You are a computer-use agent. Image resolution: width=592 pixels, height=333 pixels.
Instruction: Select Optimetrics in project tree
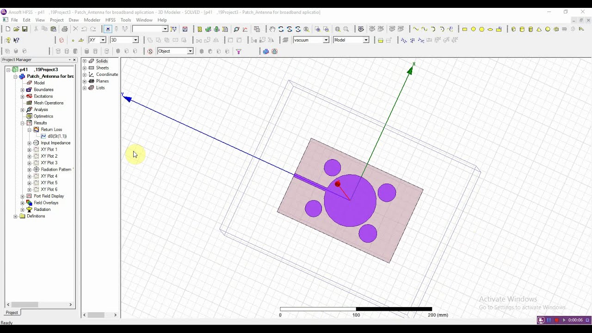point(43,117)
